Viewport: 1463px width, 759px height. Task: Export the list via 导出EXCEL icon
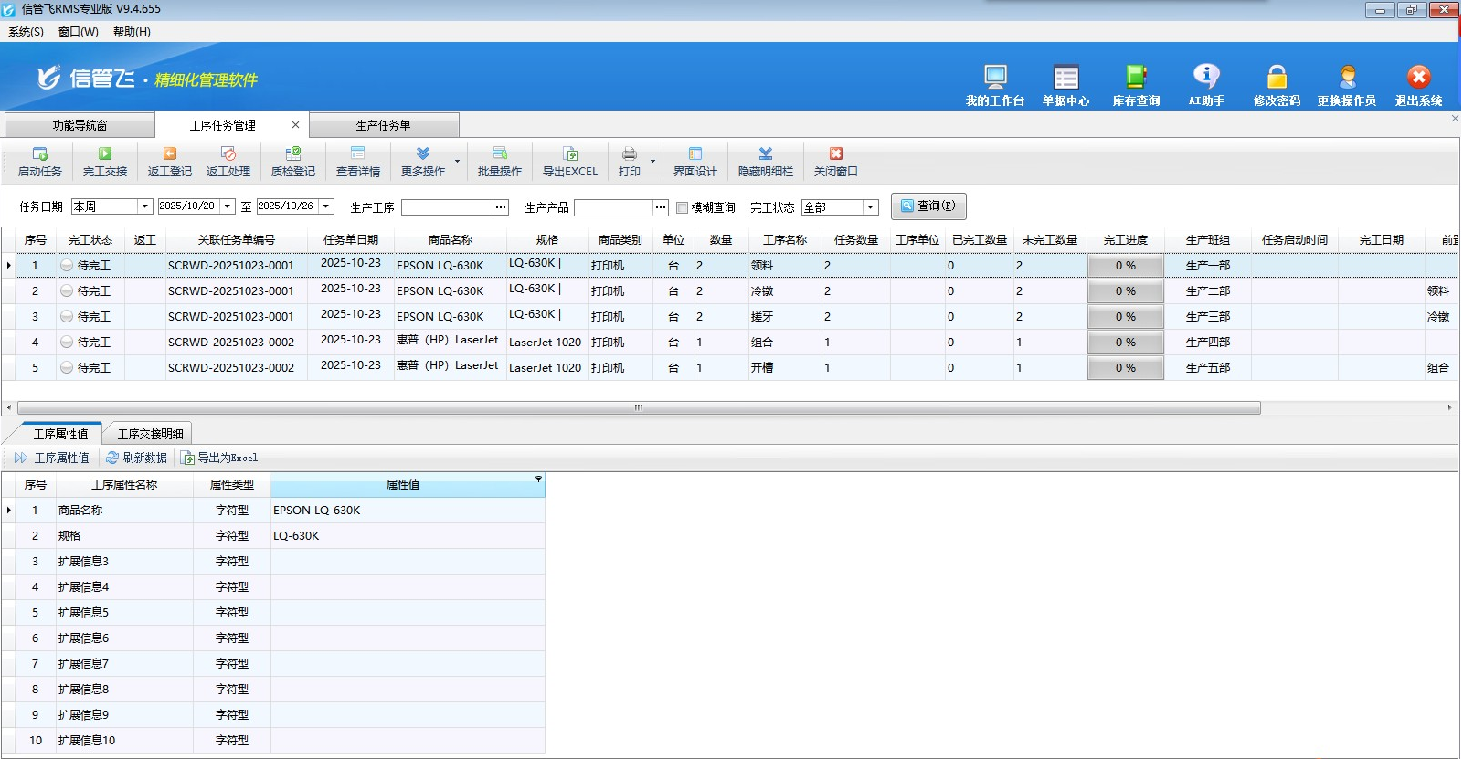click(x=569, y=154)
